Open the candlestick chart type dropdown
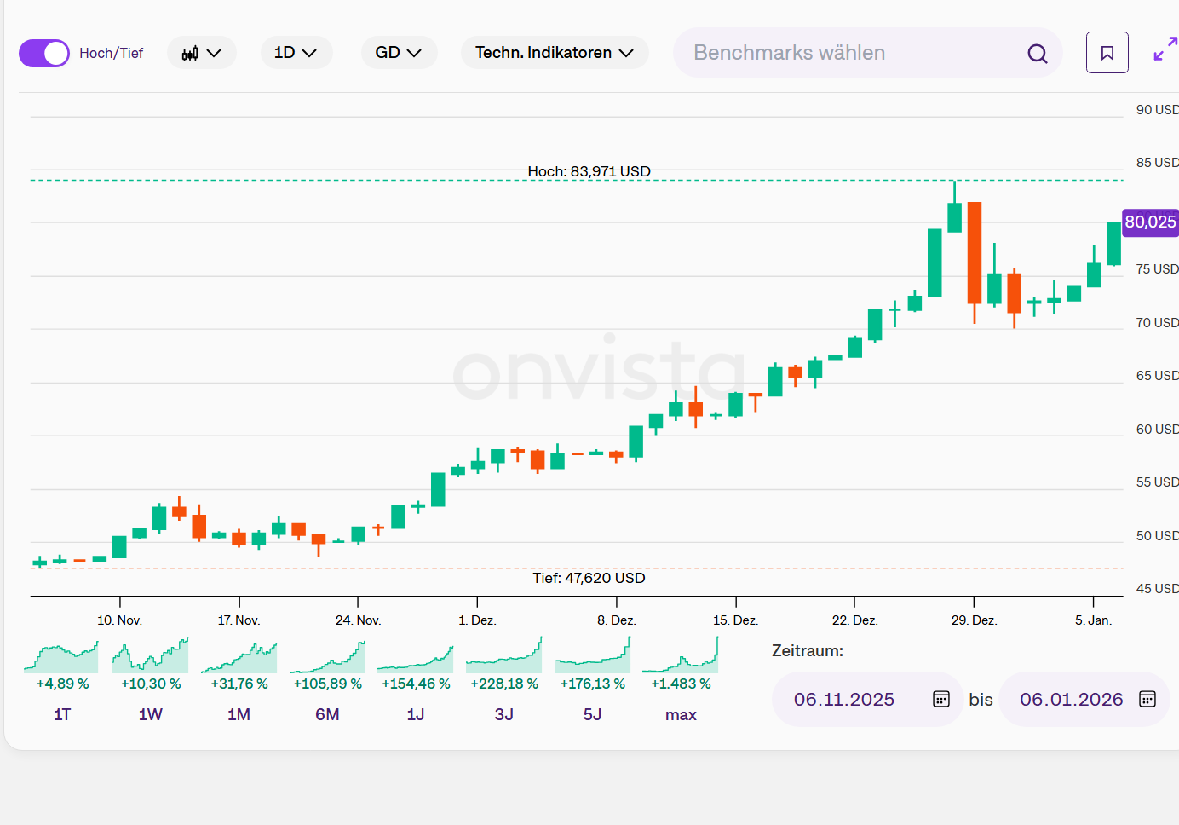Screen dimensions: 1179x825 coord(201,53)
